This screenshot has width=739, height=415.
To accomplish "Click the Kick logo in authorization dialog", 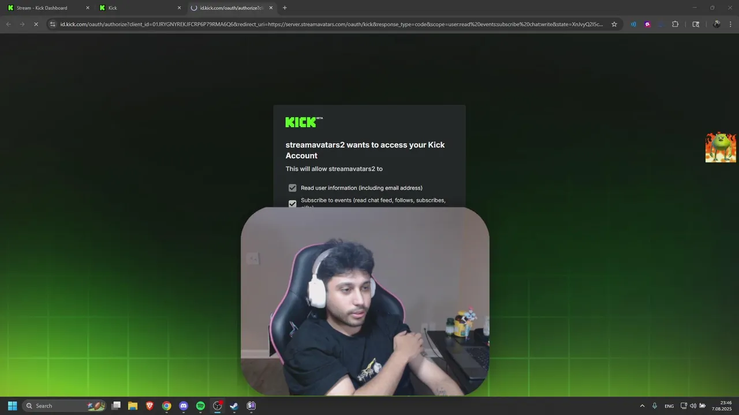I will pyautogui.click(x=304, y=122).
